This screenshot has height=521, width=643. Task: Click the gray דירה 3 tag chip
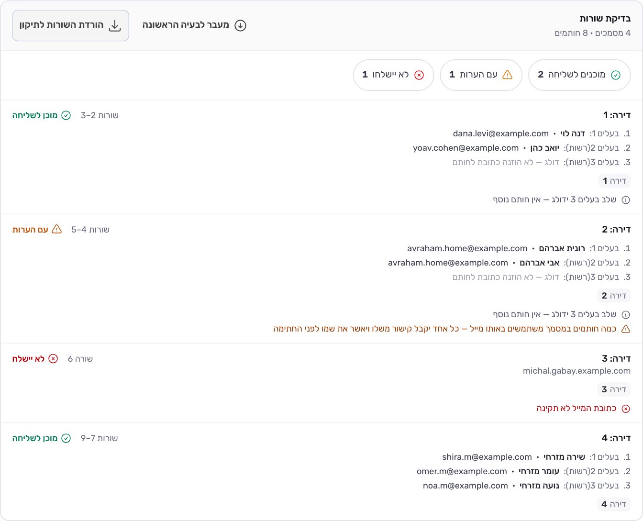pos(614,389)
